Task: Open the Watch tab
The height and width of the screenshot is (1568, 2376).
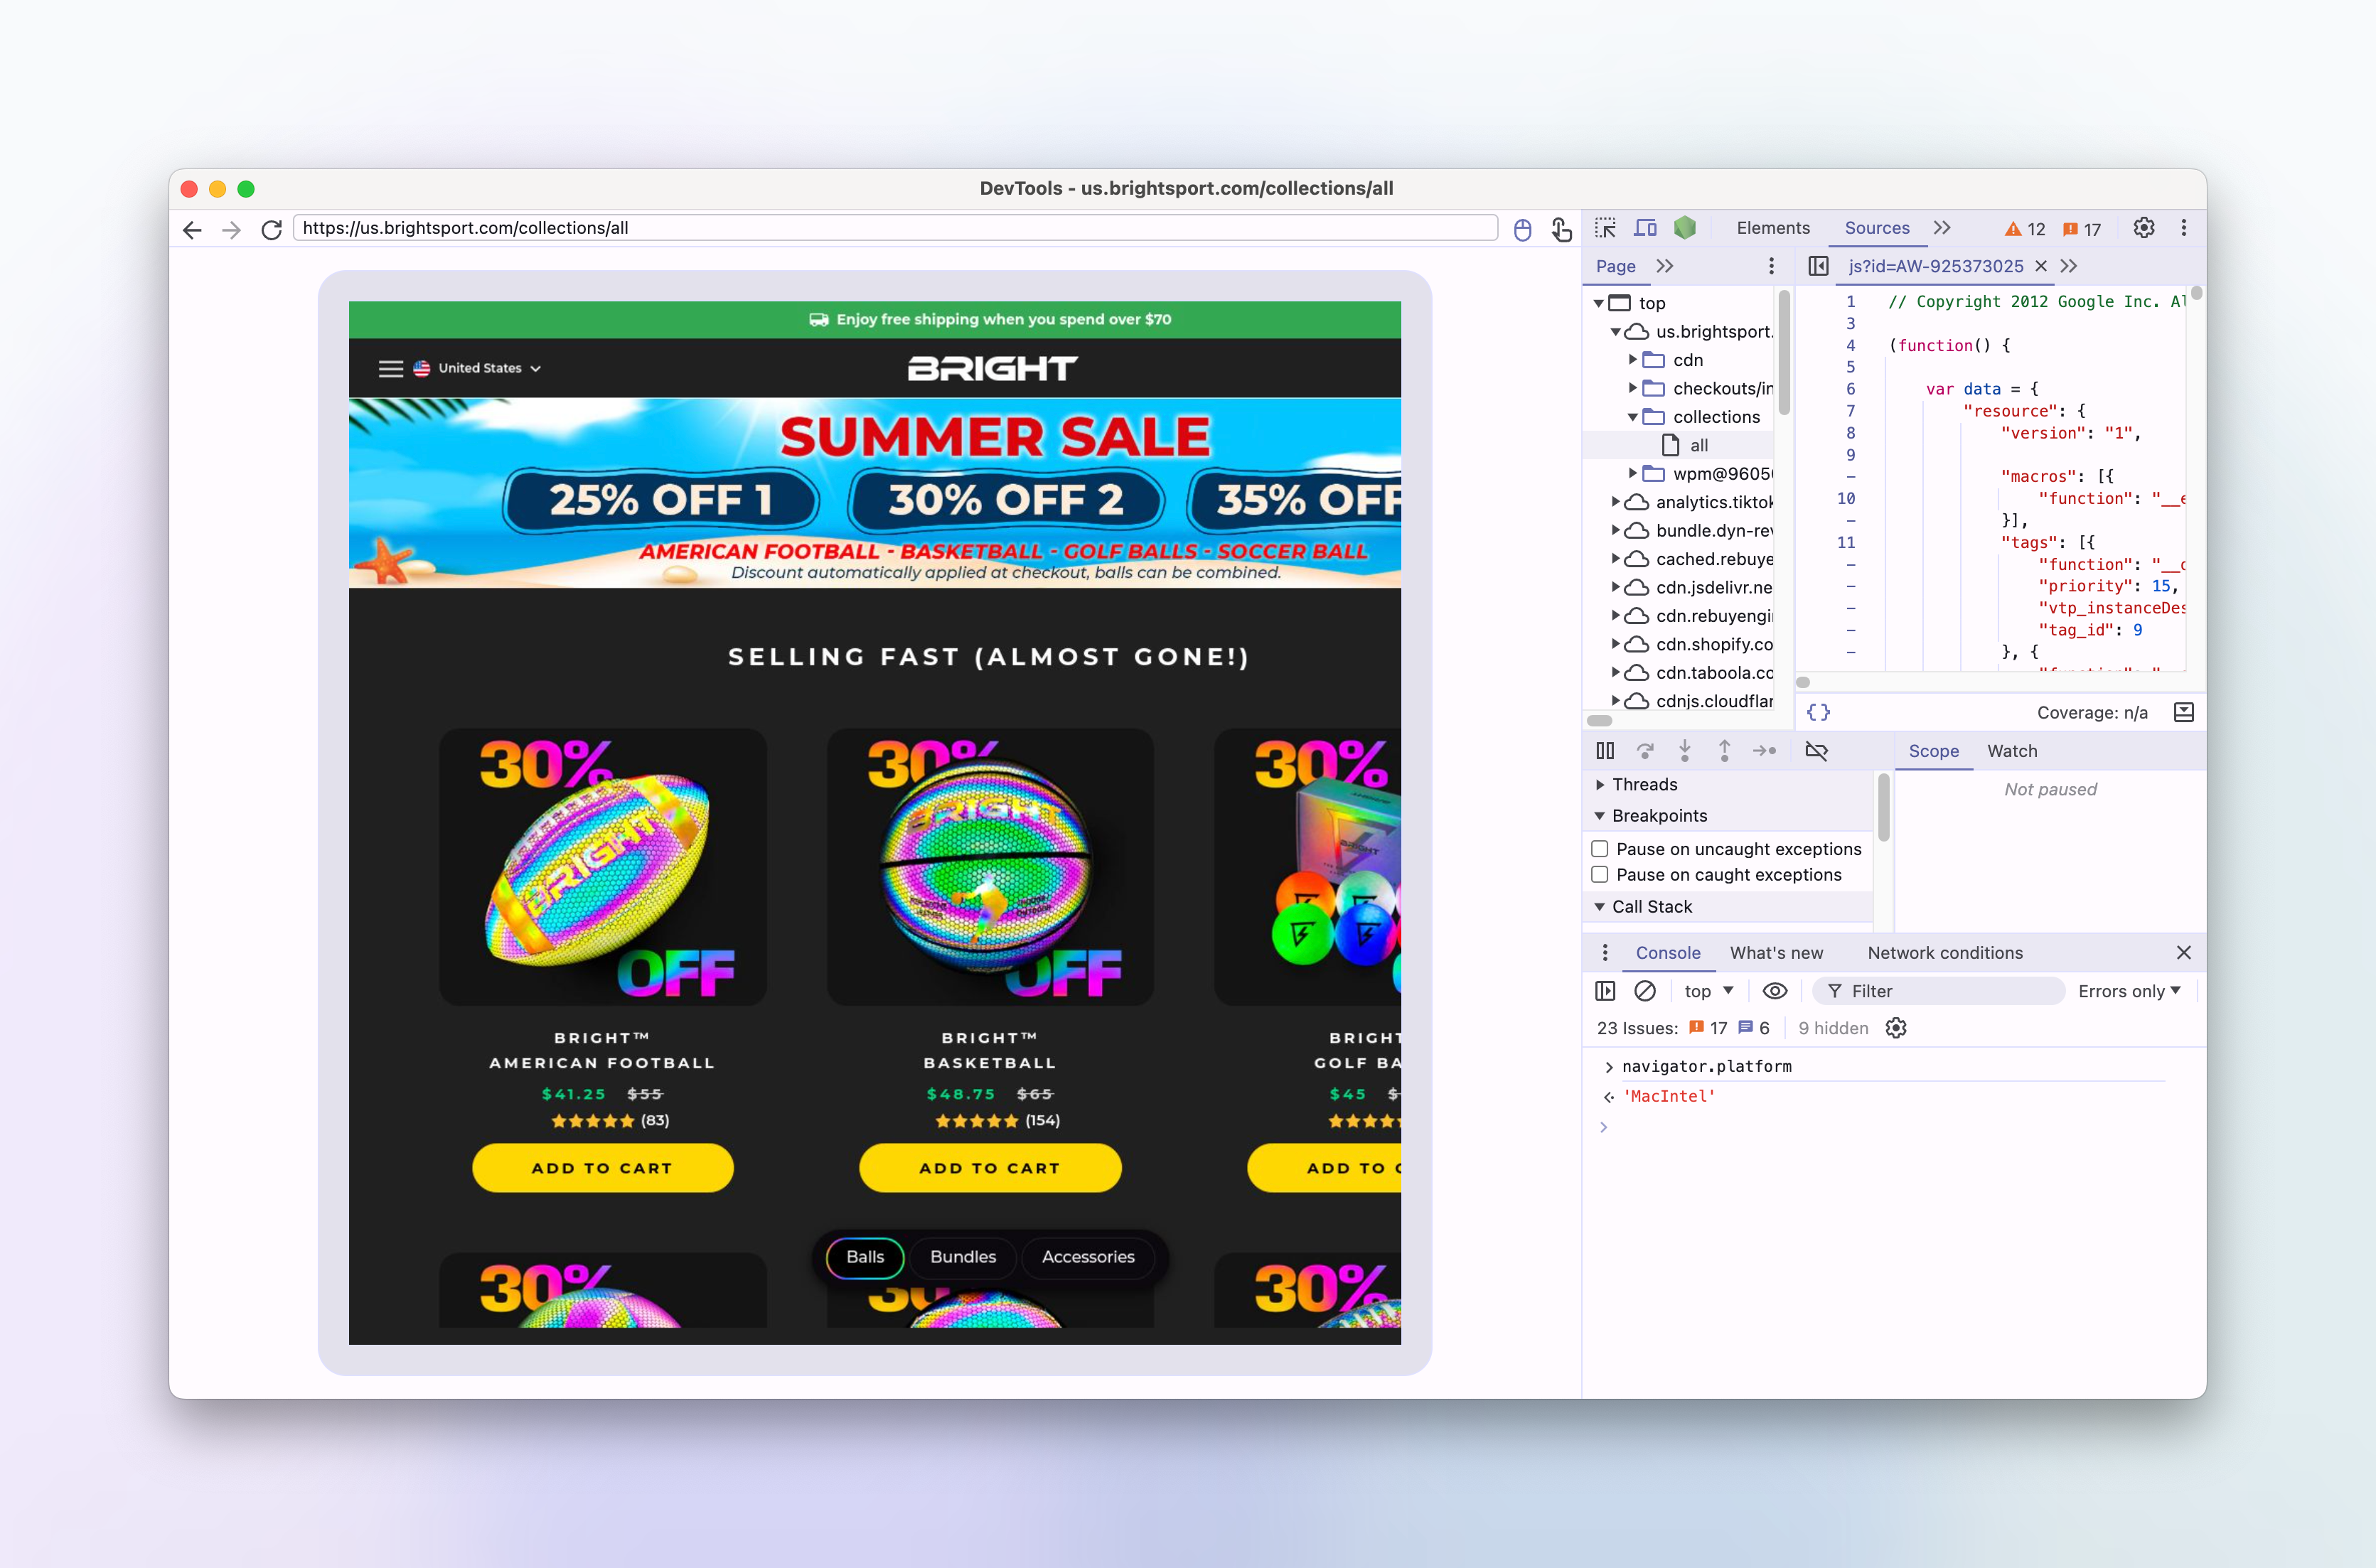Action: 2011,751
